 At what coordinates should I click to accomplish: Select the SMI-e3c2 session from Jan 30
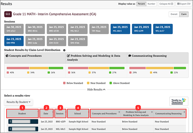coord(14,29)
